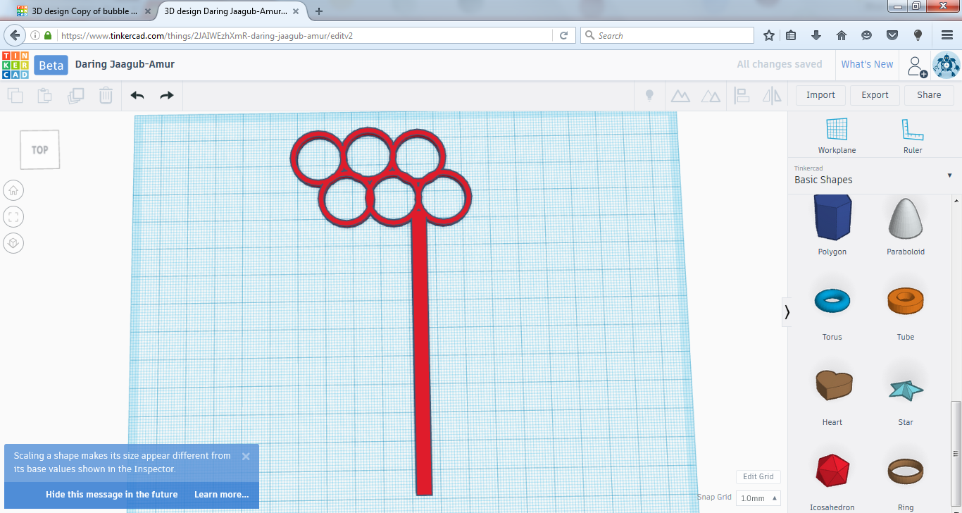Viewport: 962px width, 513px height.
Task: Click the Tinkercad logo icon
Action: coord(15,65)
